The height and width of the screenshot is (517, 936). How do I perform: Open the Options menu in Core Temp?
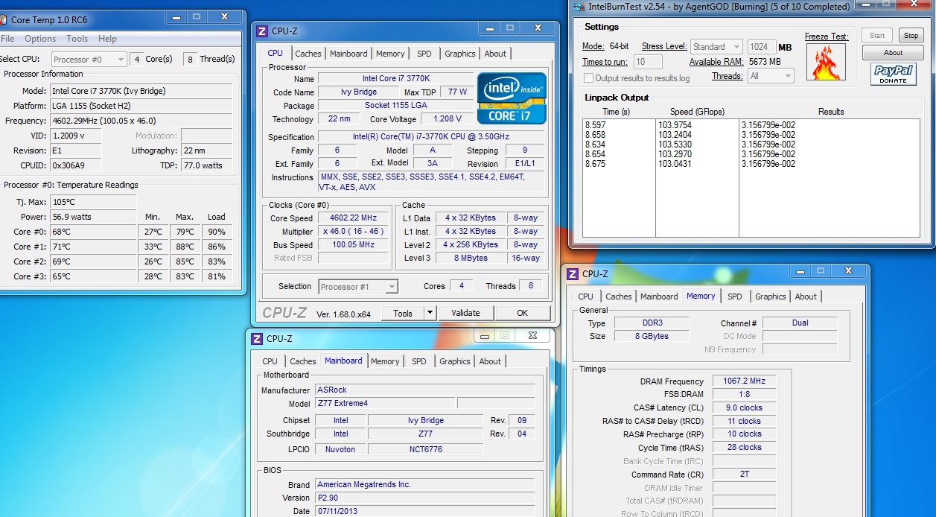click(40, 39)
